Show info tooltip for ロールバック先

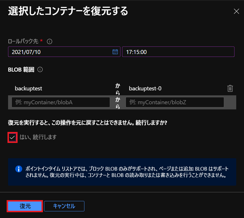[x=50, y=42]
